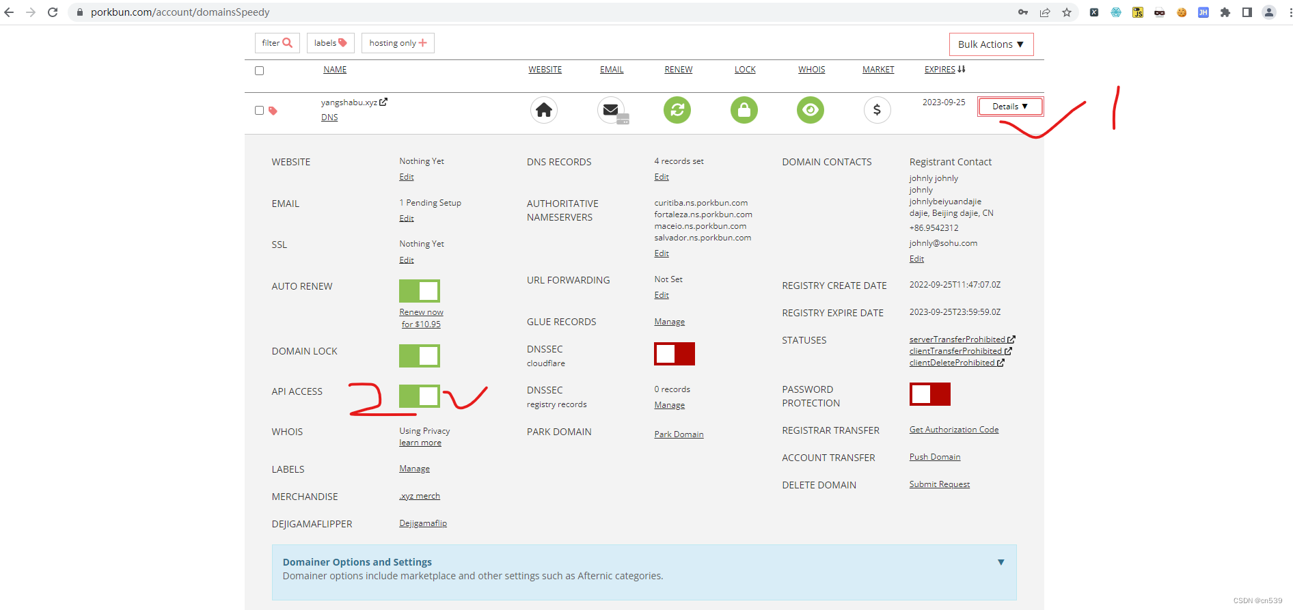Click the browser back arrow
Viewport: 1293px width, 610px height.
tap(9, 12)
